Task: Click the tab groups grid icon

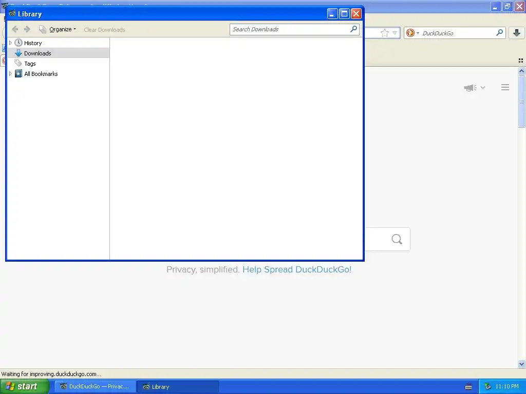Action: click(521, 61)
